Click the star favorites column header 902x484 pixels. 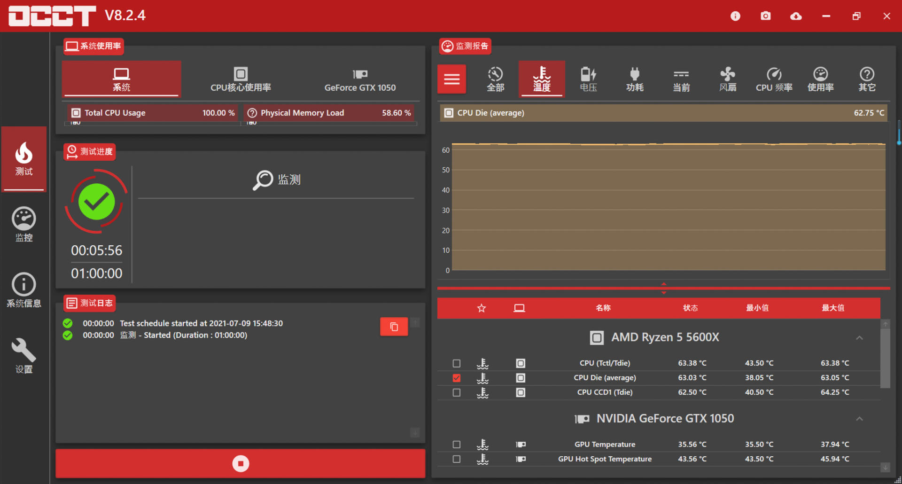[x=482, y=308]
